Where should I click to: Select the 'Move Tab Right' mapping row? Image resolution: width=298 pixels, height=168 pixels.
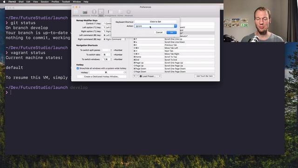coord(174,54)
